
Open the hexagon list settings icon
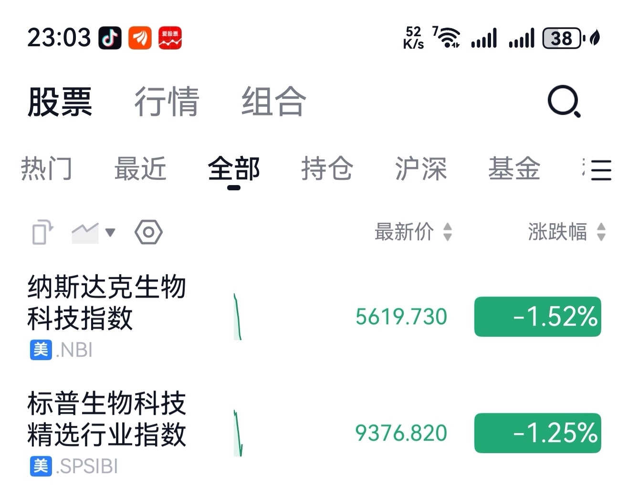click(148, 232)
